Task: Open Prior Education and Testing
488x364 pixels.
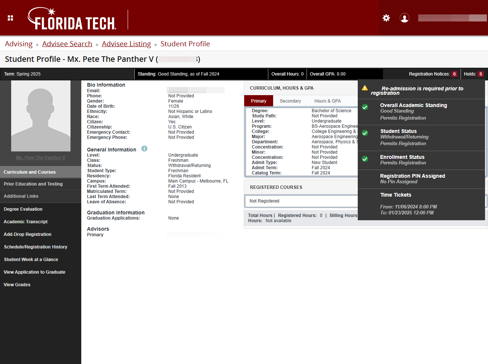Action: pos(40,184)
